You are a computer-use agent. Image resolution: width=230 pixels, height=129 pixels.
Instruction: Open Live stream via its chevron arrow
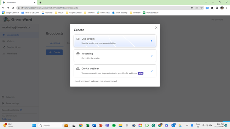151,41
